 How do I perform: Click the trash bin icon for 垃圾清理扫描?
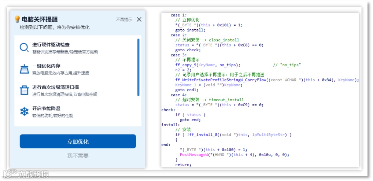[x=24, y=90]
